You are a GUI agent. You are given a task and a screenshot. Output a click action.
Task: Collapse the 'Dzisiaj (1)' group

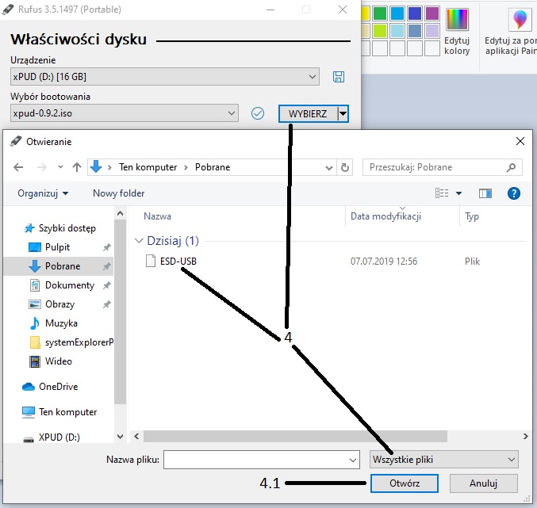(x=139, y=241)
